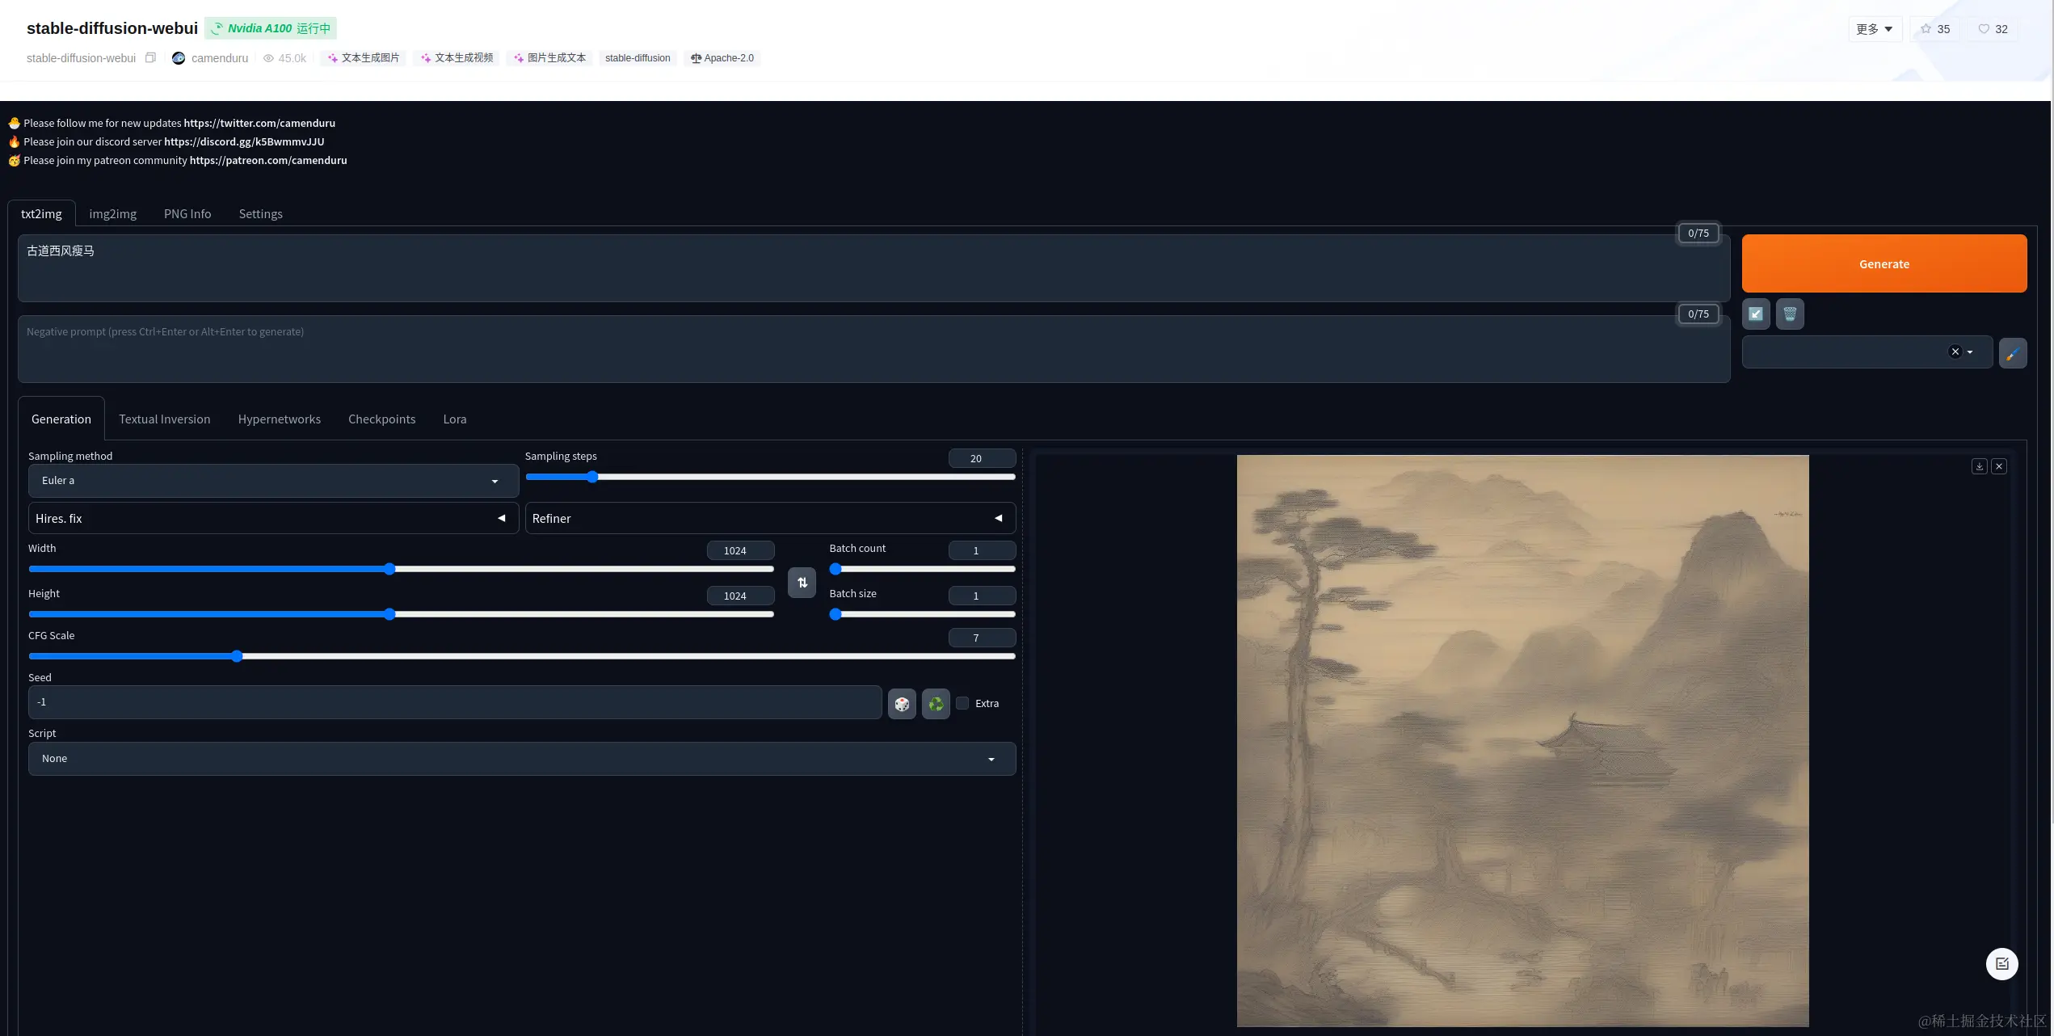
Task: Click the swap width and height button
Action: pyautogui.click(x=802, y=582)
